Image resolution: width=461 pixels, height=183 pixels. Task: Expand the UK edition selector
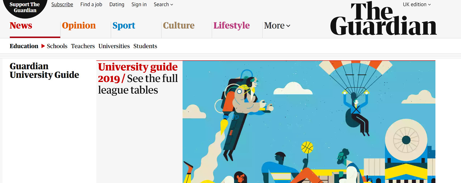(417, 4)
